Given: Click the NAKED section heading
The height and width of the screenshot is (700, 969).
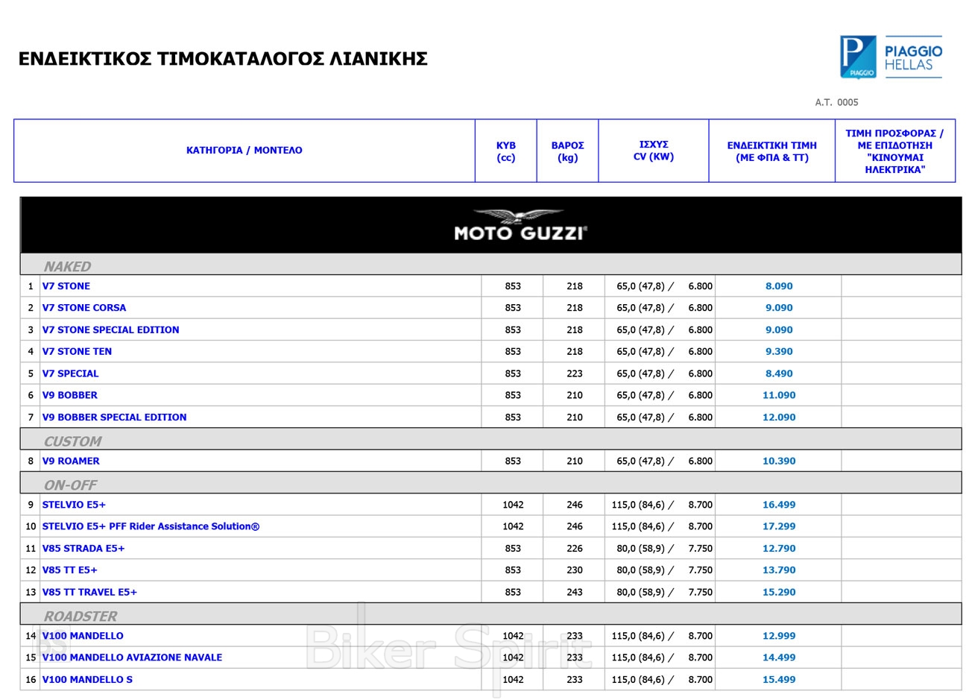Looking at the screenshot, I should click(67, 267).
